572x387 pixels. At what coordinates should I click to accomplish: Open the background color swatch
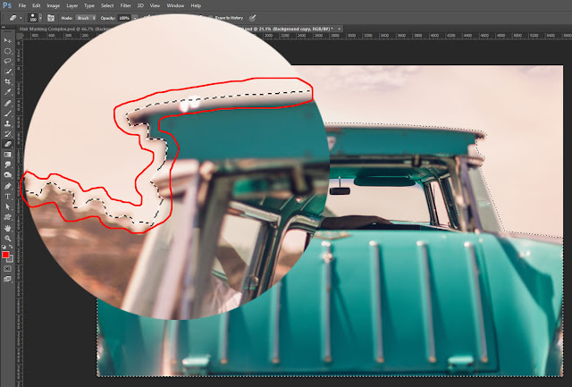(11, 260)
